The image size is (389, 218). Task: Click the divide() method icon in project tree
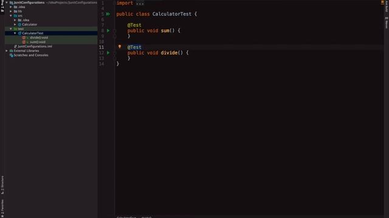coord(24,38)
